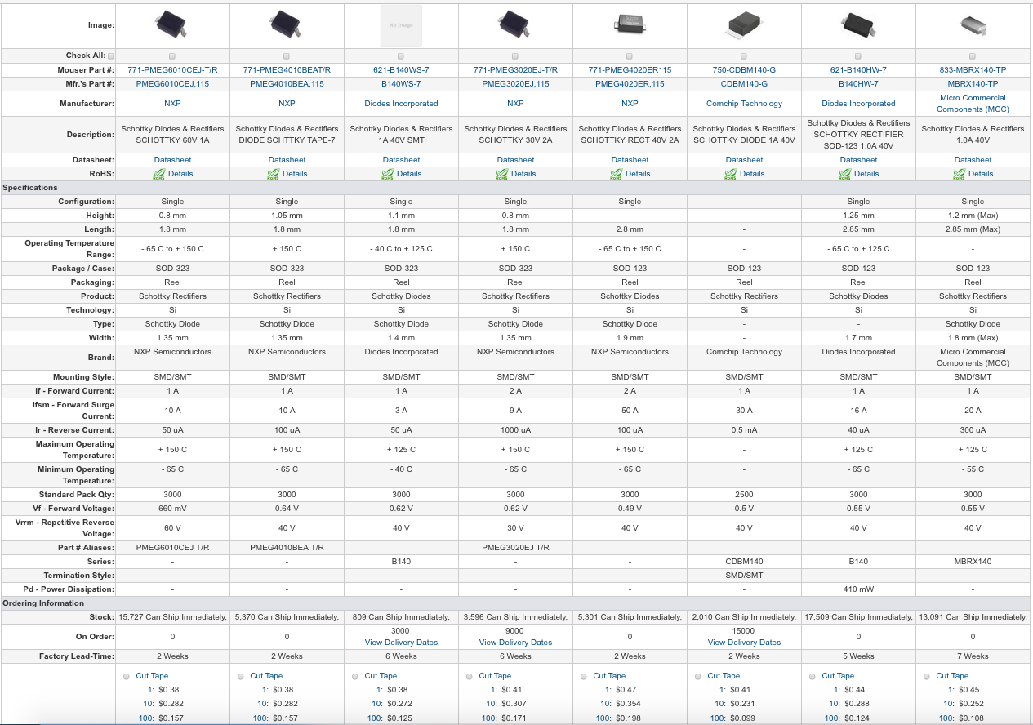Click stock text '17,509 Can Ship Immediately,'
The width and height of the screenshot is (1033, 725).
858,617
